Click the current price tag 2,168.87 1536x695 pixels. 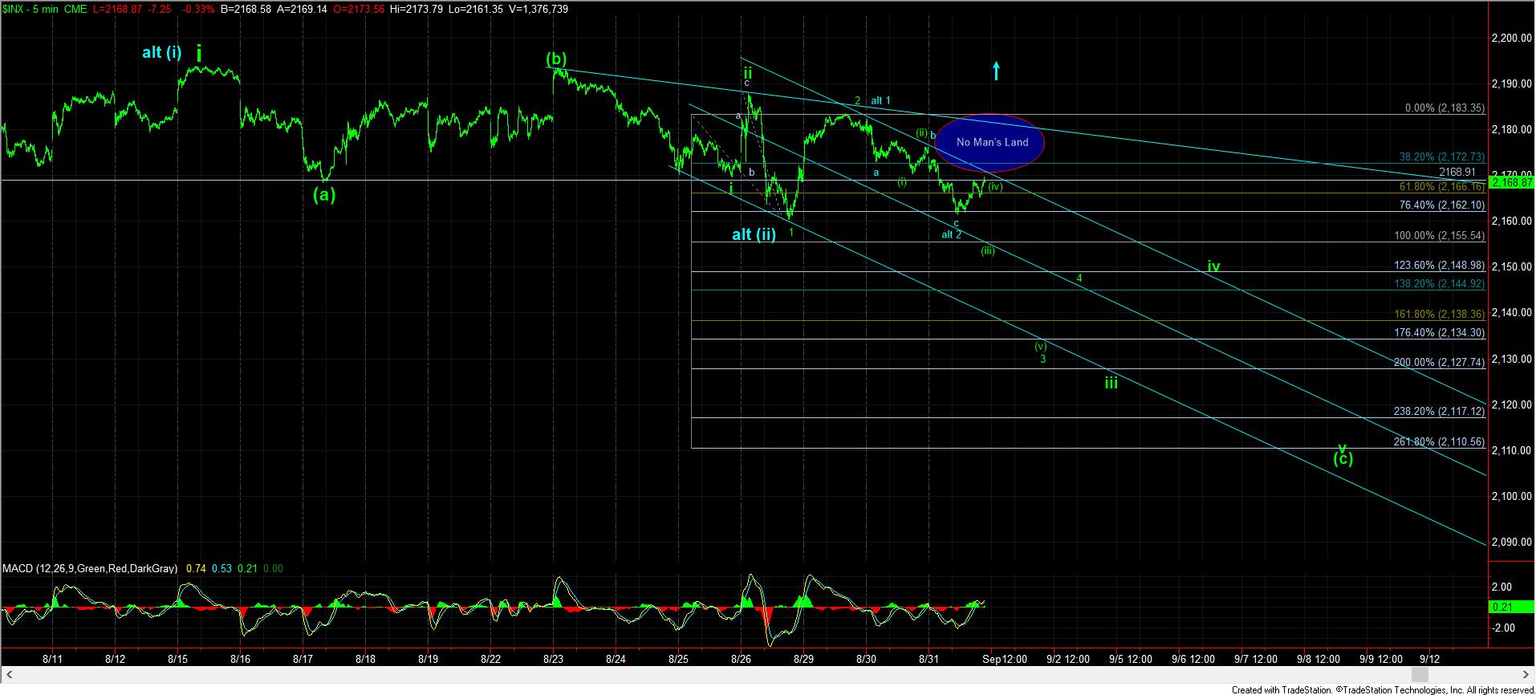click(x=1512, y=183)
